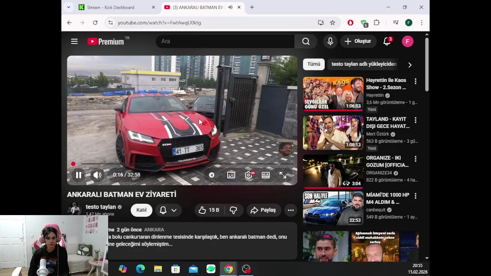Viewport: 491px width, 276px height.
Task: Switch to theater mode
Action: [265, 175]
